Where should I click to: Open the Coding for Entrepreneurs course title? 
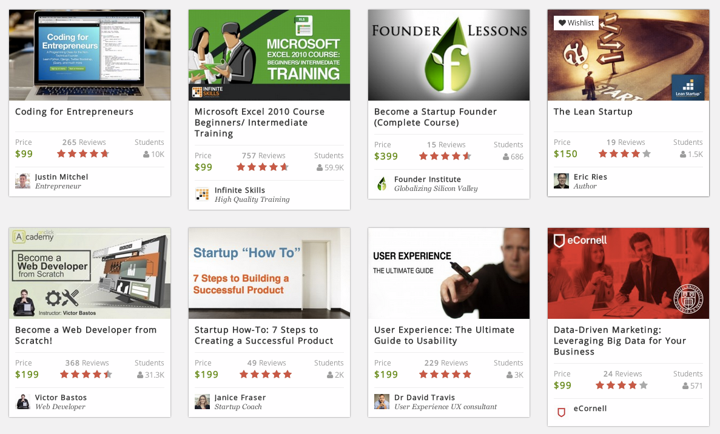tap(75, 112)
